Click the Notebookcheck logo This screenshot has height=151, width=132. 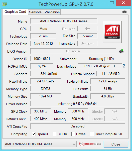(90, 144)
